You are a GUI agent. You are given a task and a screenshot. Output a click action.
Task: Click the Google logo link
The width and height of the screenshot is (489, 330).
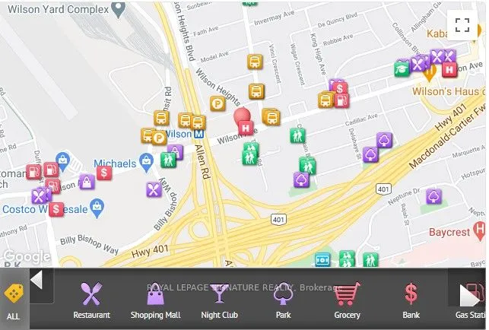(x=26, y=256)
